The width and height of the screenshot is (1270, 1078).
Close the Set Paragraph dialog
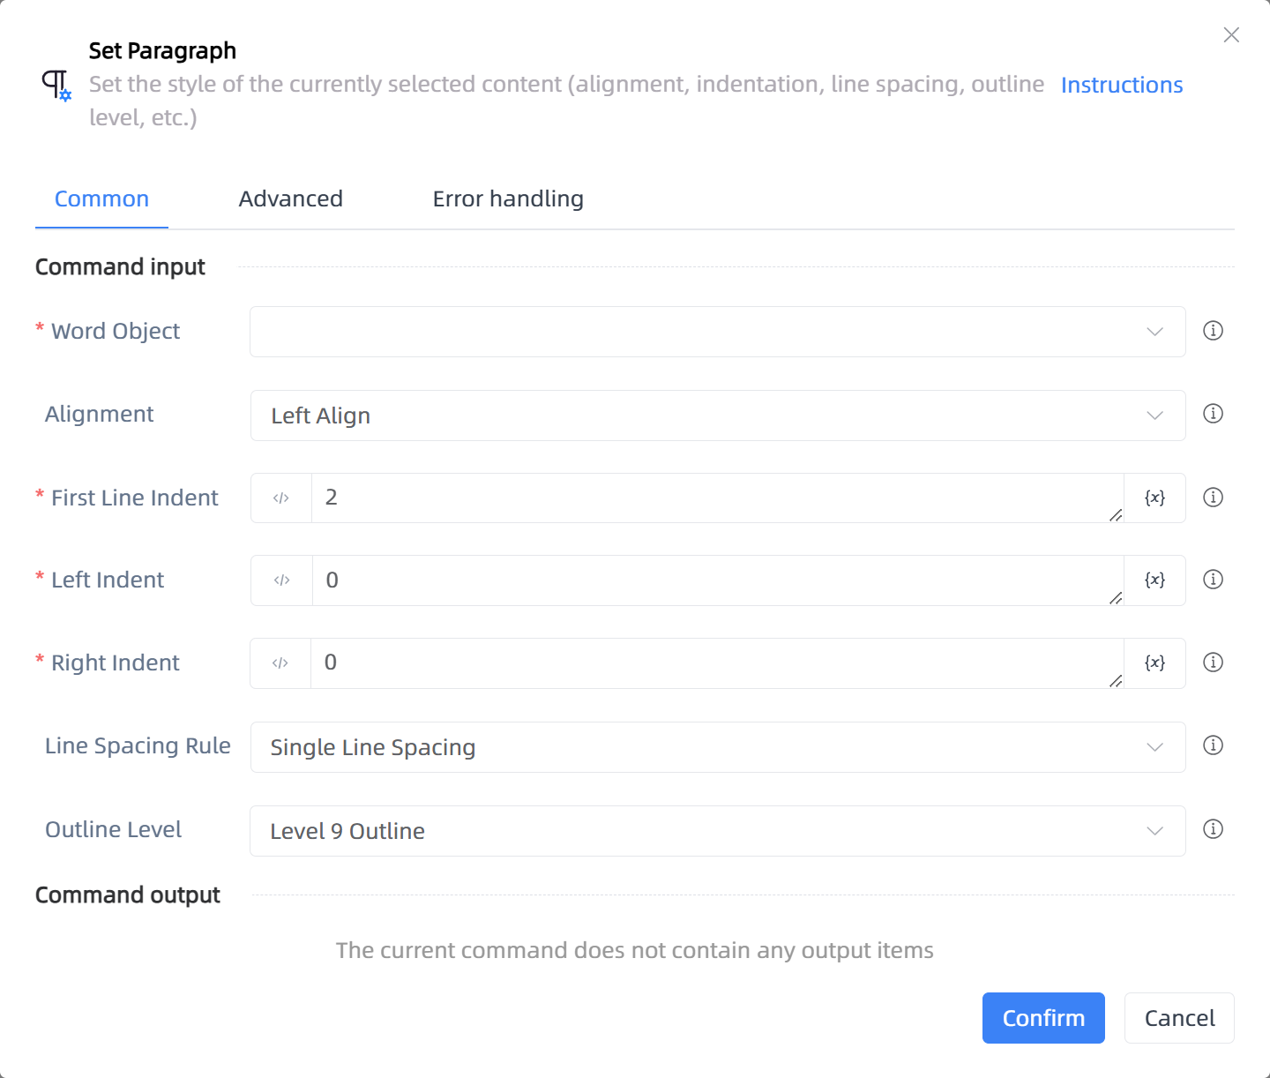pyautogui.click(x=1231, y=34)
